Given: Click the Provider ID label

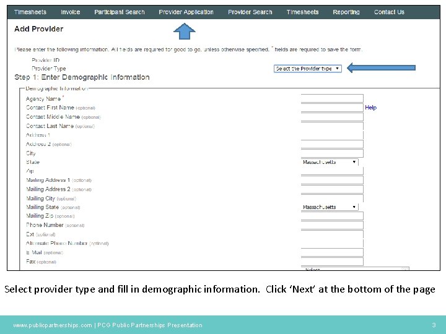Looking at the screenshot, I should (45, 60).
